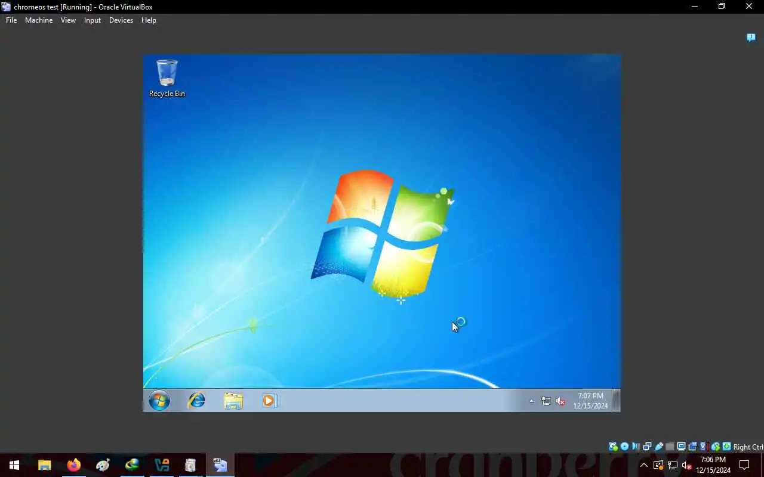Screen dimensions: 764x477
Task: Open the Devices menu
Action: tap(121, 20)
